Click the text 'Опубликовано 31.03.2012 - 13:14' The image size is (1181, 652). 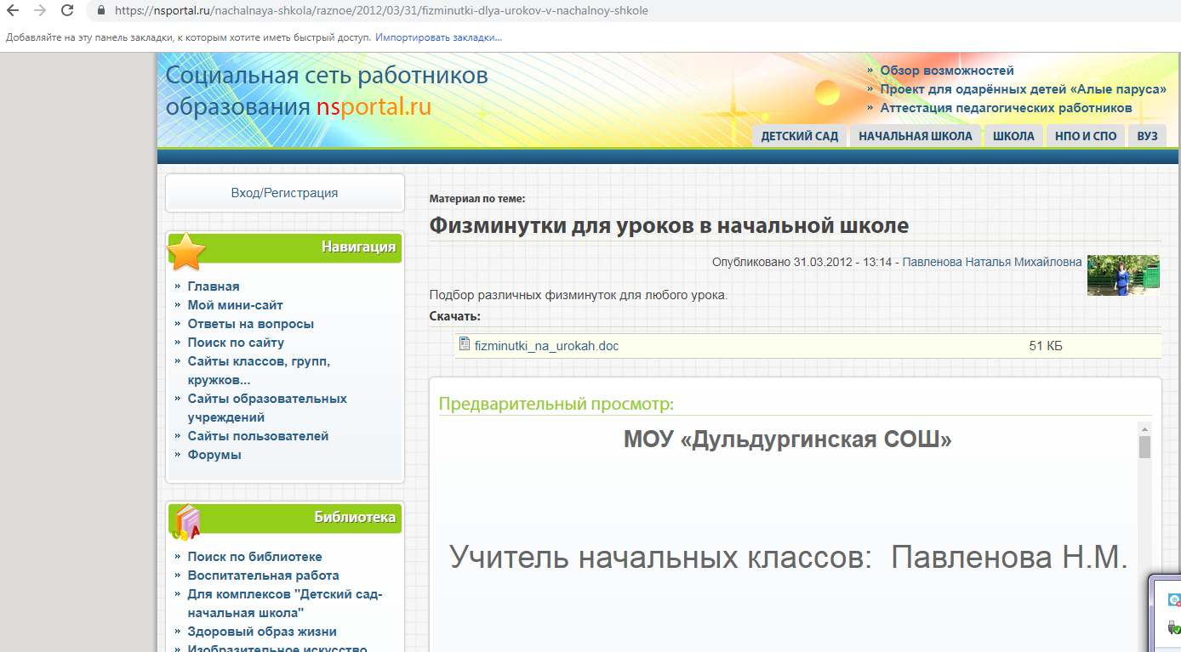pyautogui.click(x=802, y=262)
